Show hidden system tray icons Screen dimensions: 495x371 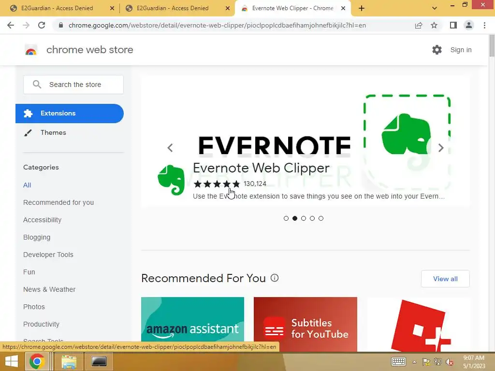(414, 362)
